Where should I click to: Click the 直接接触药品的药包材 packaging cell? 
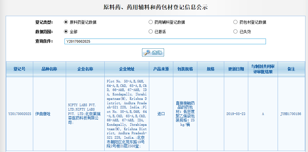tap(185, 114)
